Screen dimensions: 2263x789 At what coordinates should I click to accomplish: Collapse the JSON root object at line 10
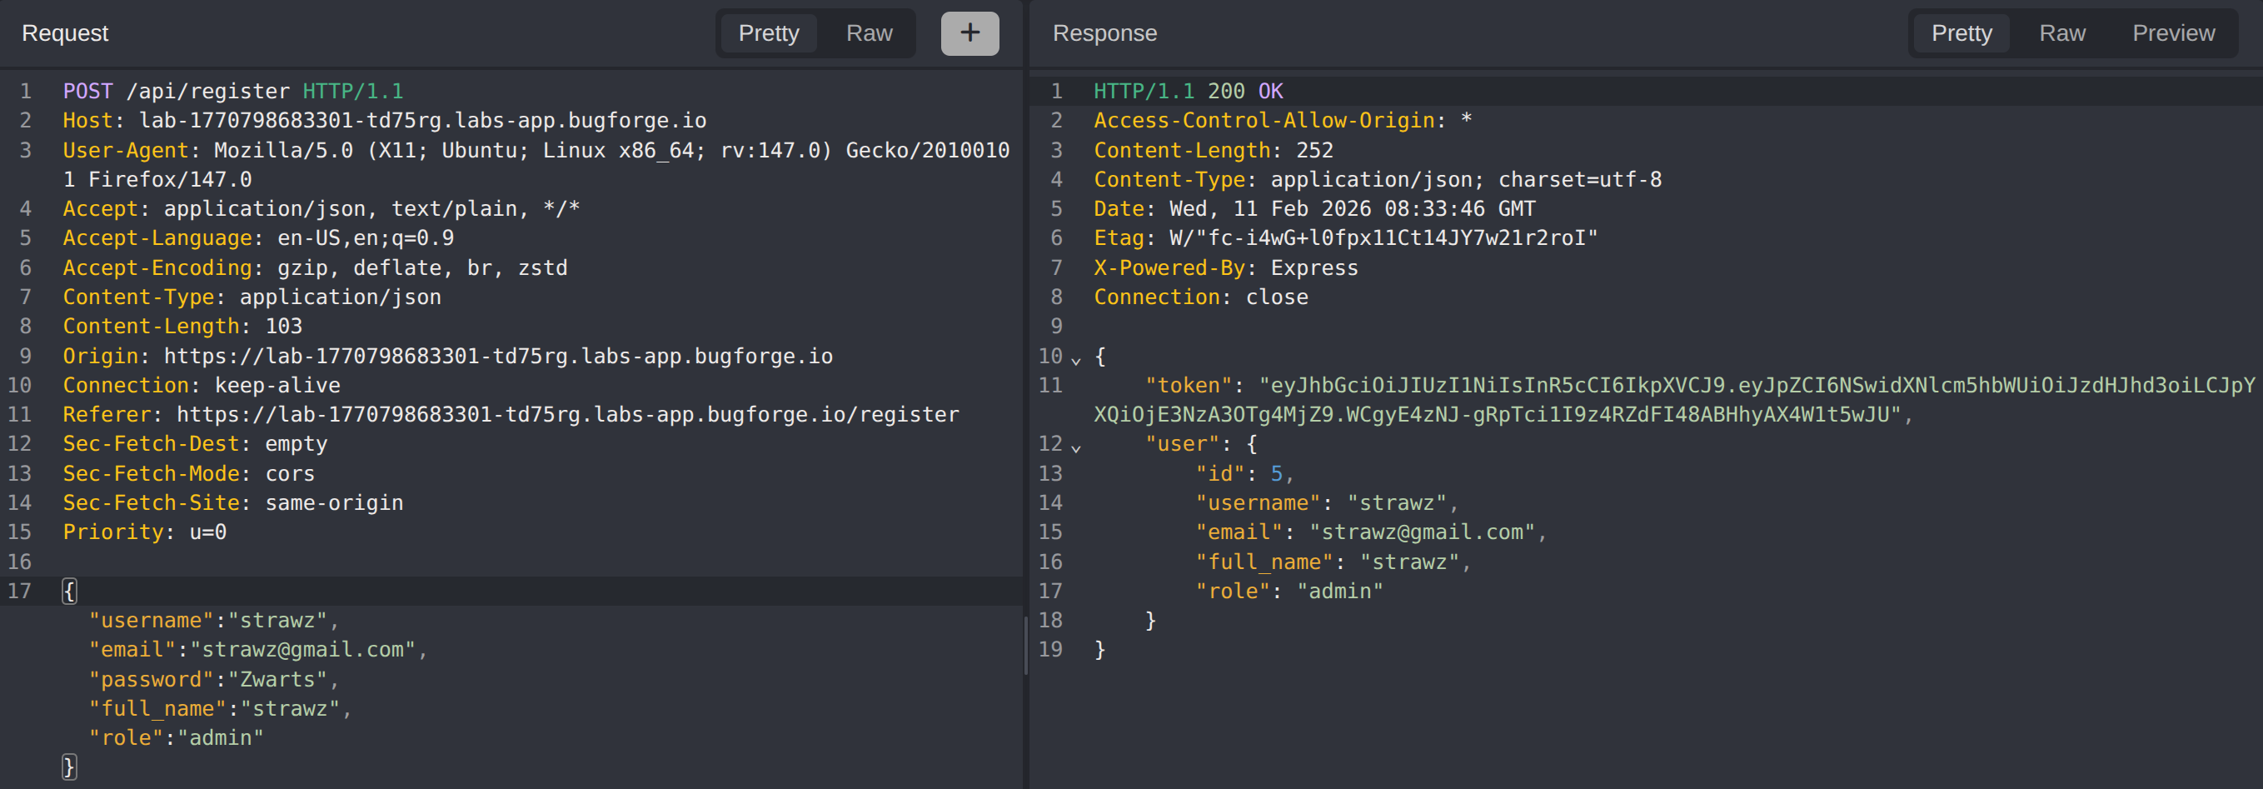click(1076, 359)
